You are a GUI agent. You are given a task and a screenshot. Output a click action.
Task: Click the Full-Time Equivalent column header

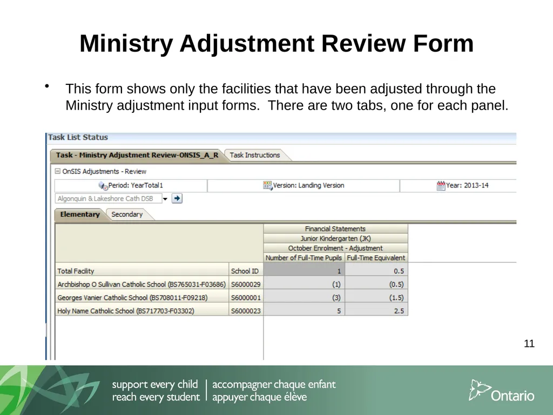pyautogui.click(x=376, y=258)
